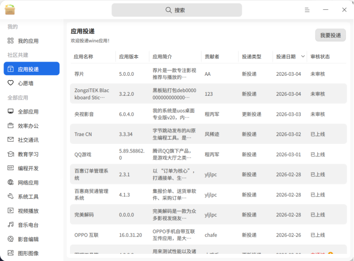
Task: Click the 我要投递 button
Action: pyautogui.click(x=330, y=35)
